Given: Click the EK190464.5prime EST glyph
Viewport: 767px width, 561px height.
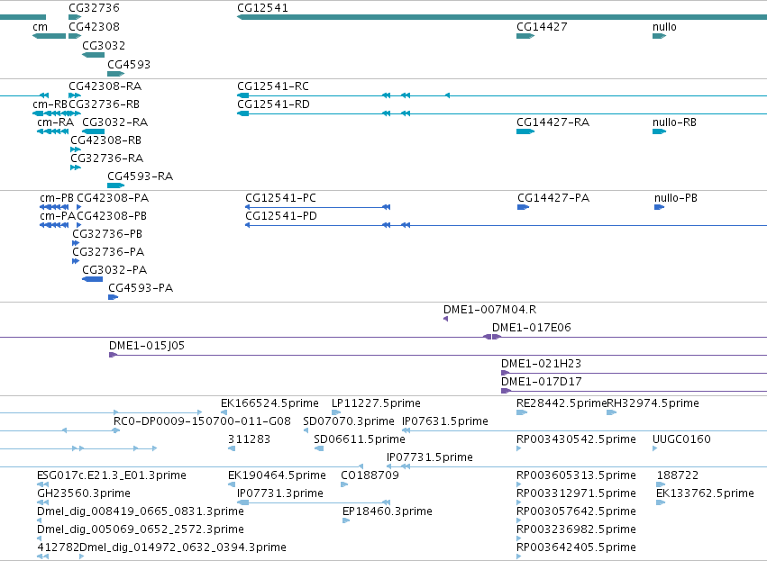Looking at the screenshot, I should tap(232, 484).
